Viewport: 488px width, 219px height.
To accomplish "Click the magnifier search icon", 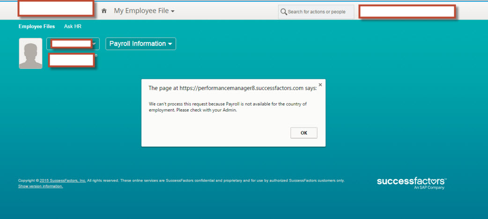I will pyautogui.click(x=283, y=12).
